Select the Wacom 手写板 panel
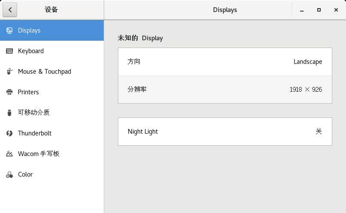Viewport: 346px width, 213px height. (39, 154)
